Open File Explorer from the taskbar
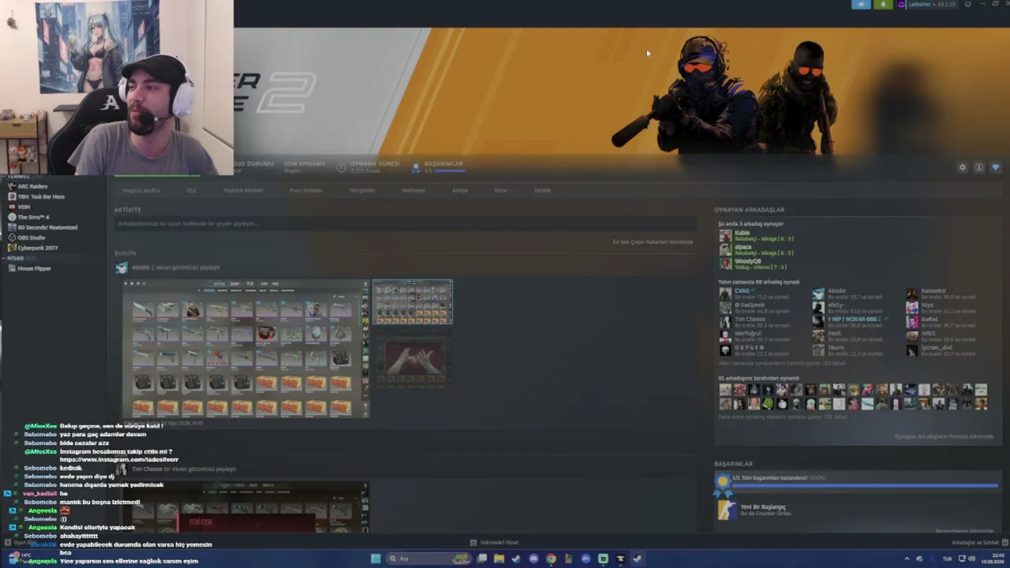This screenshot has width=1010, height=568. click(499, 559)
